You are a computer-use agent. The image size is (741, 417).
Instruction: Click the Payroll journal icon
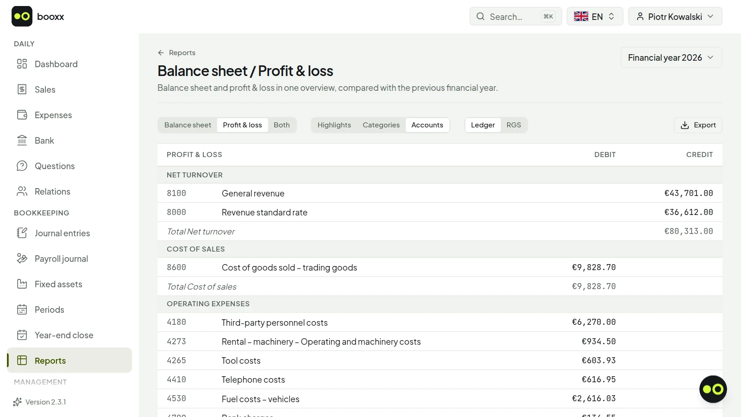(22, 259)
